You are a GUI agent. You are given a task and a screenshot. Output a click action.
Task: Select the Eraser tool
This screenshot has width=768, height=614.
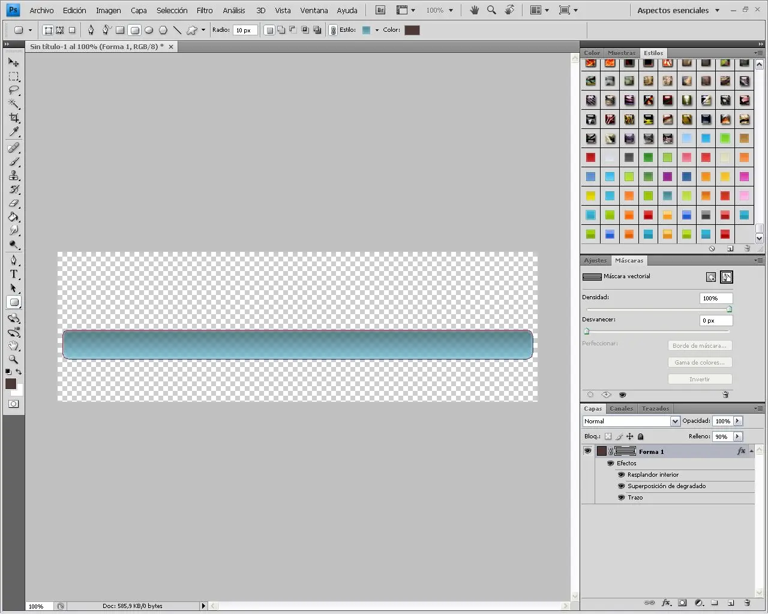point(13,203)
